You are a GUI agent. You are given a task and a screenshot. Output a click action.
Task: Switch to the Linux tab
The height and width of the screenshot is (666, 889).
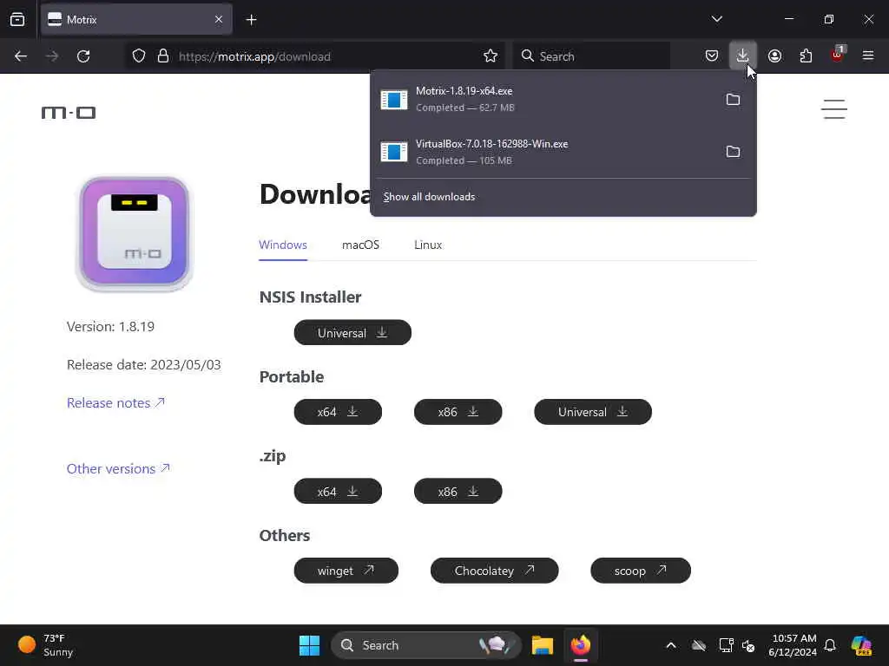(x=428, y=245)
